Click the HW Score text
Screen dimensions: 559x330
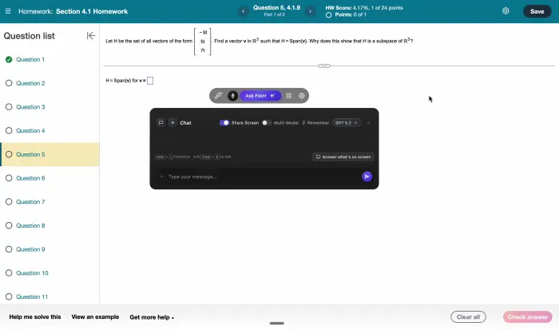(x=364, y=7)
